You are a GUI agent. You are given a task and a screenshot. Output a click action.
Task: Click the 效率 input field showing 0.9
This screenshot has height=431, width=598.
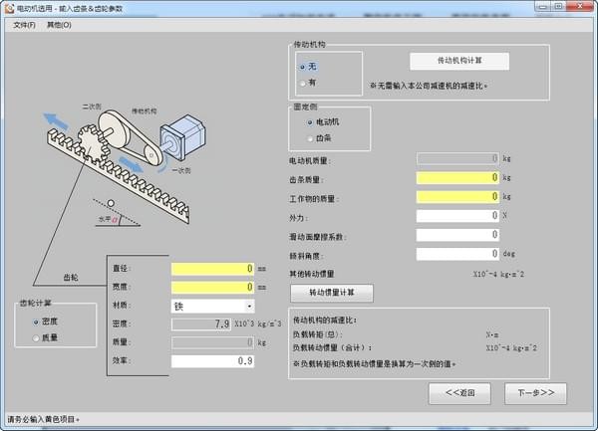coord(212,361)
